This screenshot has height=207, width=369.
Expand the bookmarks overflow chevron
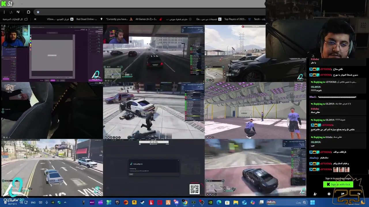click(x=35, y=19)
